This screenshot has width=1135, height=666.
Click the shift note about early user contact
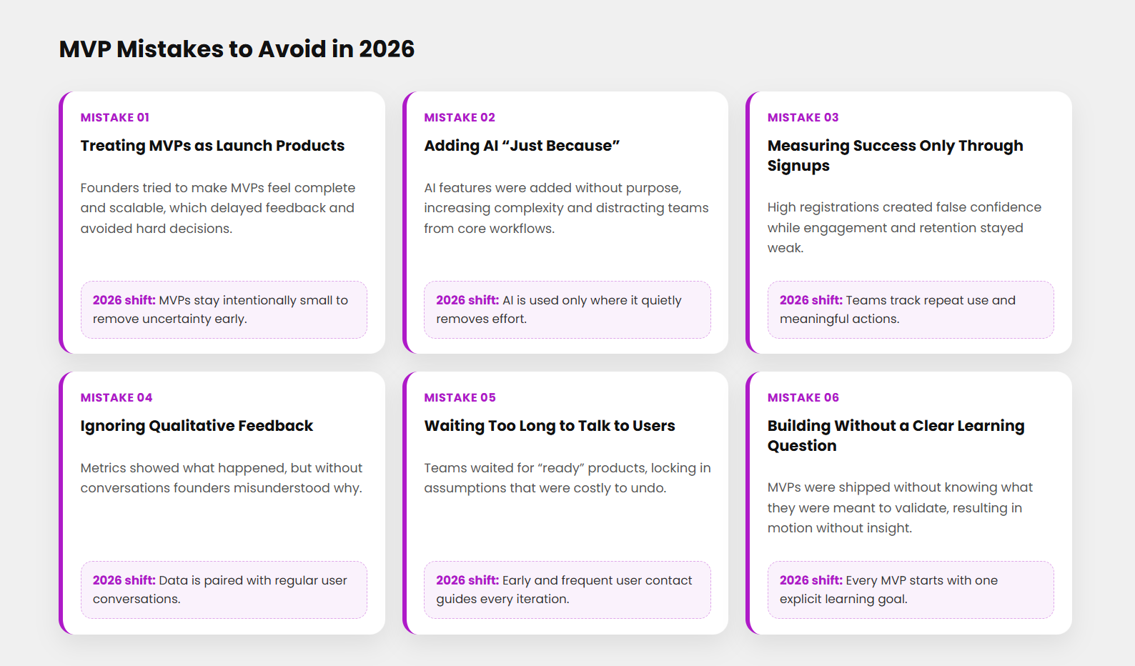(567, 590)
